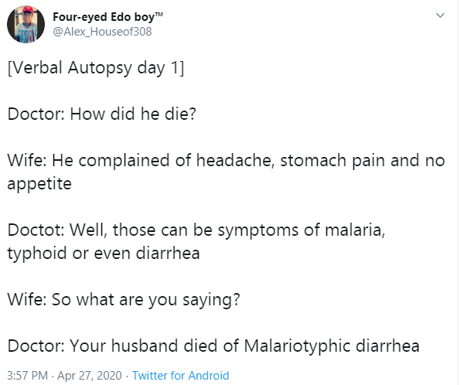This screenshot has width=460, height=385.
Task: Select the word "Malariotyphic" in the last line
Action: point(297,346)
